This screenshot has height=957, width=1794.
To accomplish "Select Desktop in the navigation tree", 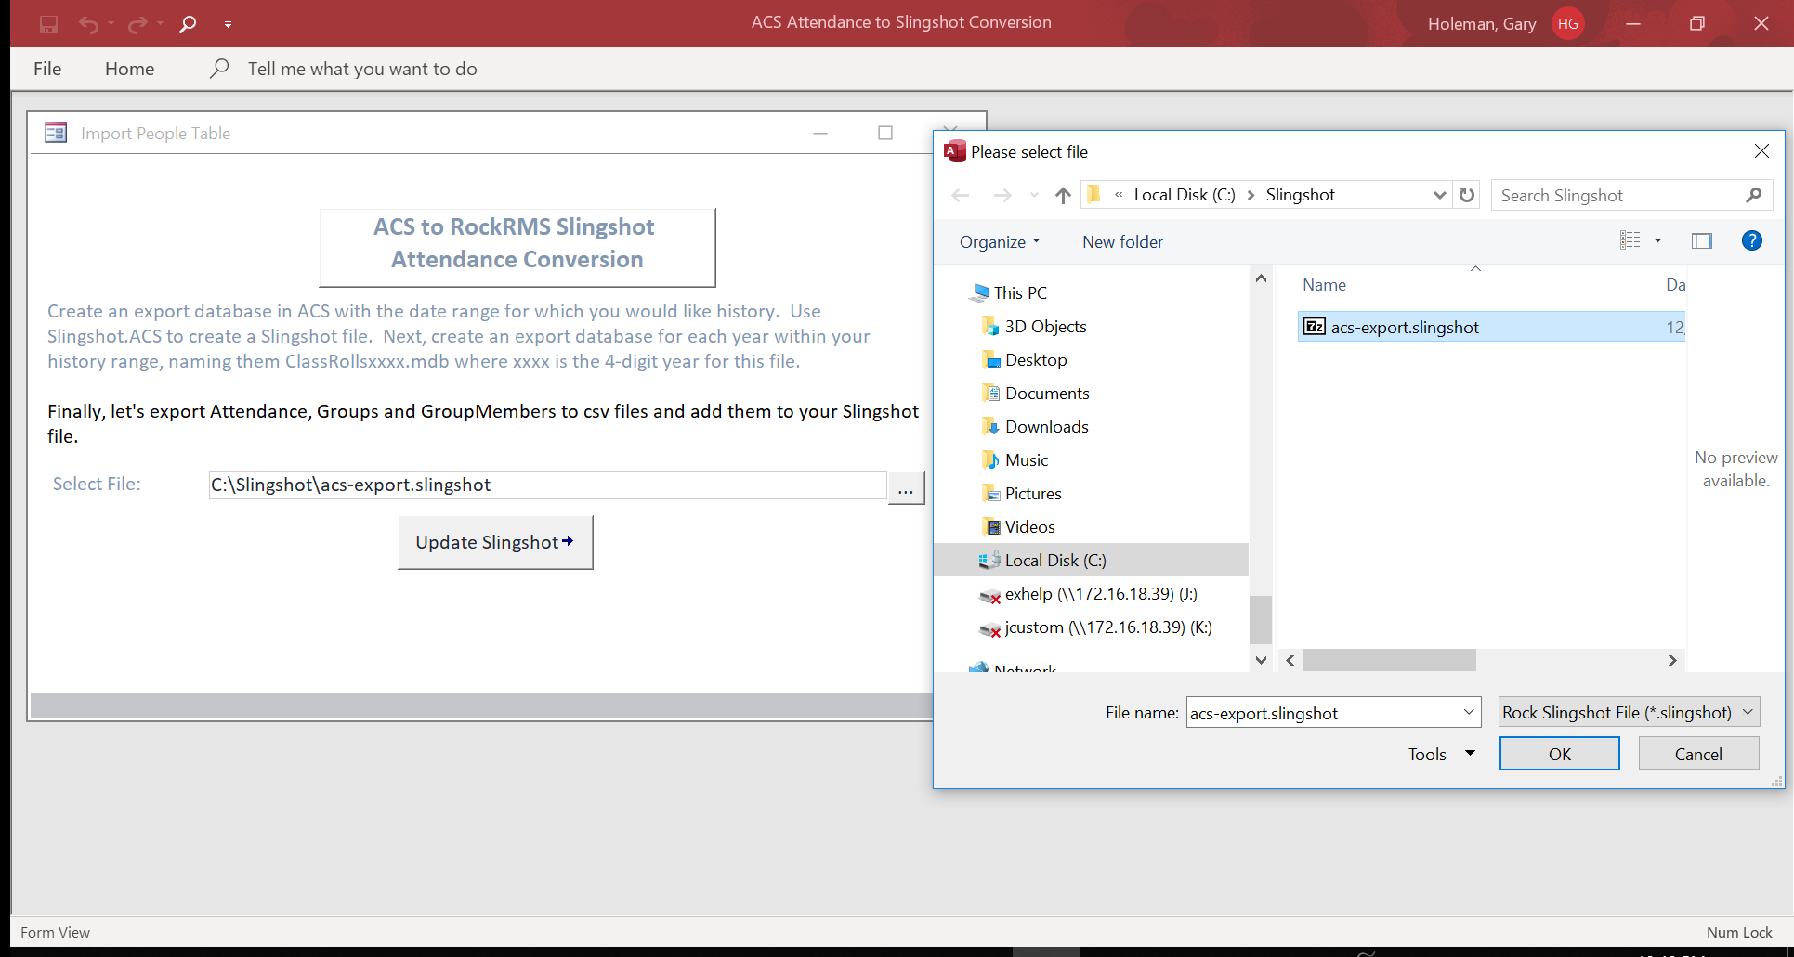I will [1036, 360].
